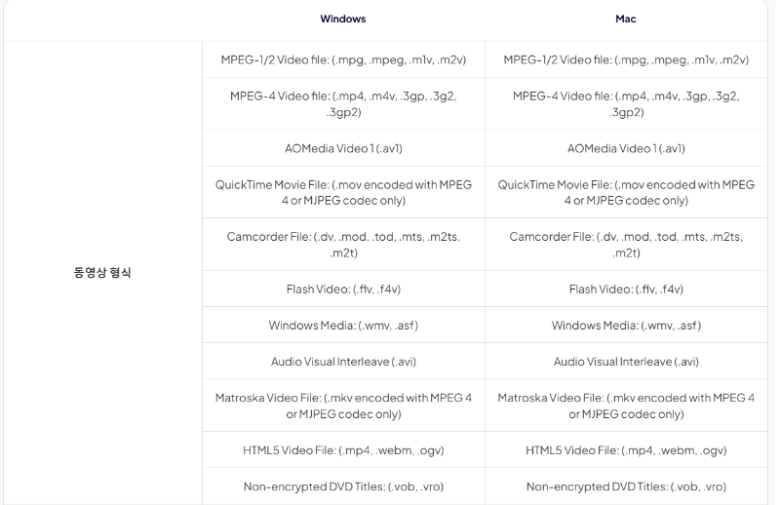Click MPEG-1/2 Video file cell under Mac
Viewport: 780px width, 505px height.
626,60
